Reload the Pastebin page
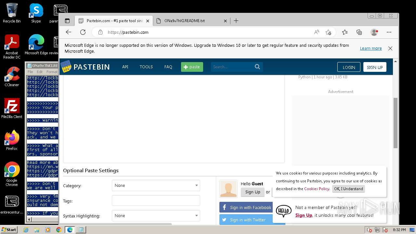The width and height of the screenshot is (416, 234). (x=83, y=32)
